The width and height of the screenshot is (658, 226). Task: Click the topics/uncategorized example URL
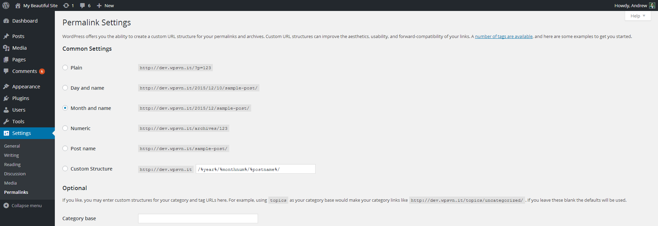point(467,200)
